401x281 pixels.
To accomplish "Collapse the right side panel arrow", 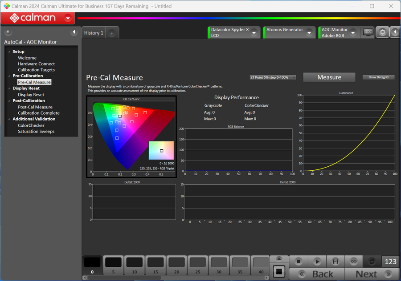I will pyautogui.click(x=395, y=32).
